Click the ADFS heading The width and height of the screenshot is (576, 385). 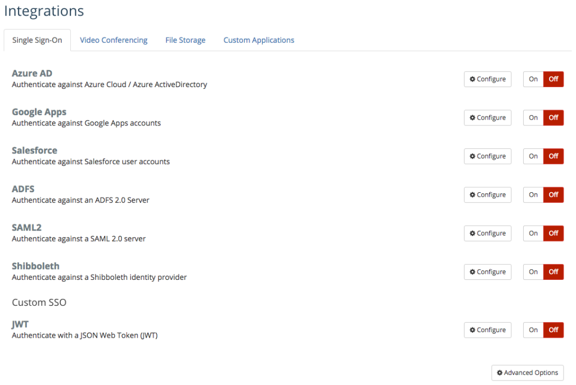[23, 189]
